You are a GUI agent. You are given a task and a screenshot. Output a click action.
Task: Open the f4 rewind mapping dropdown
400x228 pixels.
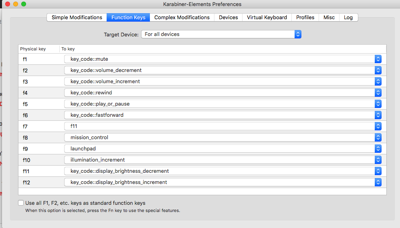(222, 93)
